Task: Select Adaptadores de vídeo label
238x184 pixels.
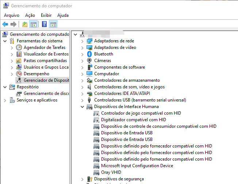Action: 115,47
